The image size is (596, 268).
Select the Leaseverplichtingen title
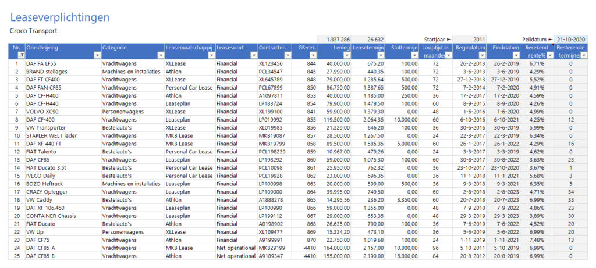(x=59, y=17)
